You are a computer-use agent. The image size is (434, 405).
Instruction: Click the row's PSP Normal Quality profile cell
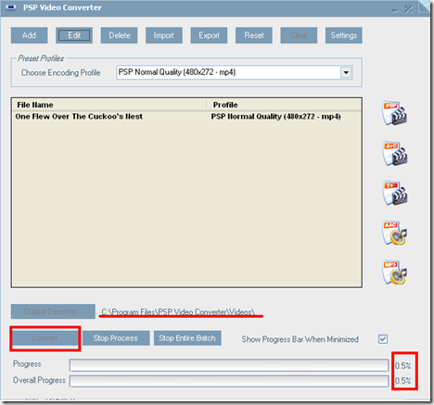click(x=276, y=117)
